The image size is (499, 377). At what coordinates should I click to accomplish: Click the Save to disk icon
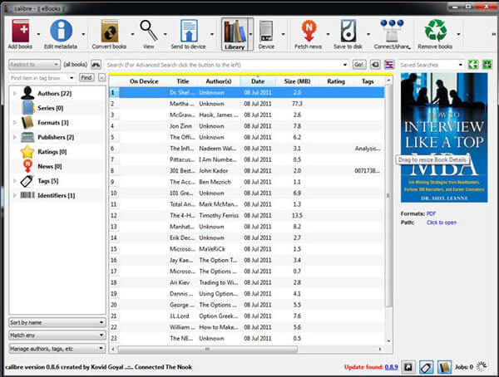pos(349,31)
